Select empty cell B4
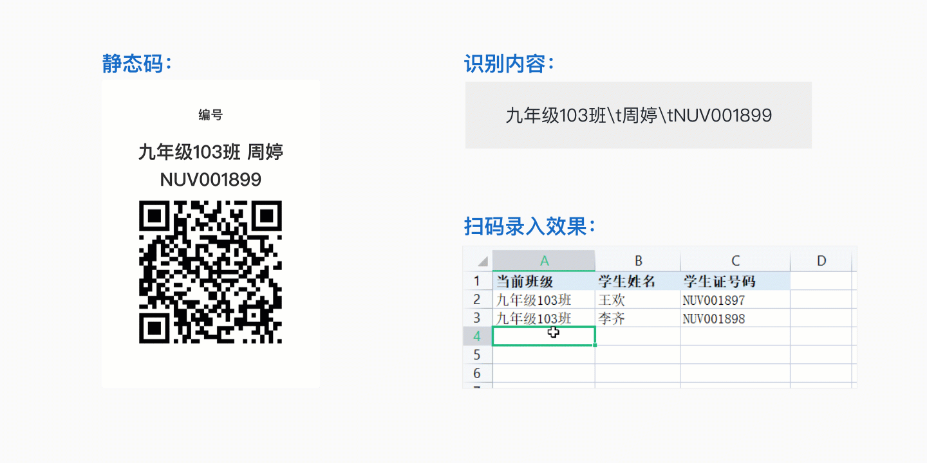 point(638,336)
